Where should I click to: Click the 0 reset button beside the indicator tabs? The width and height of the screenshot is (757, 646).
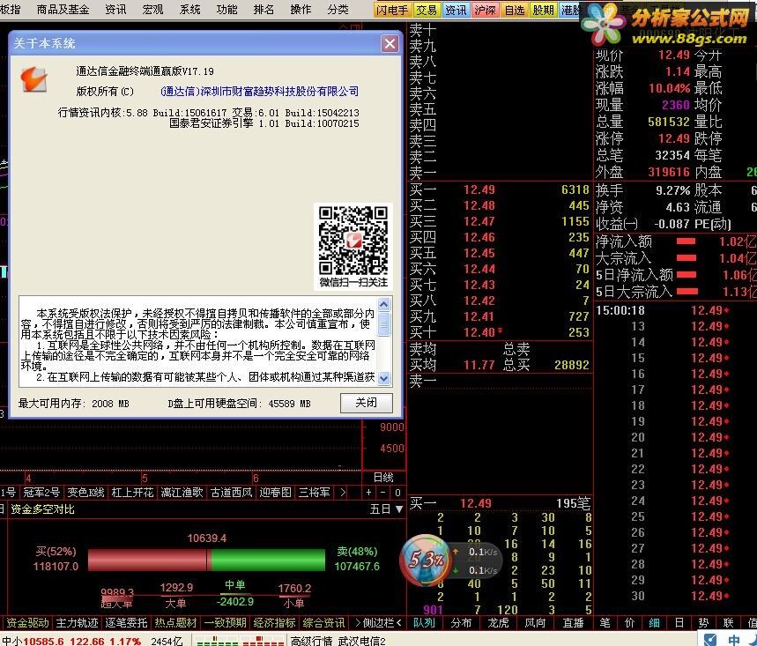(397, 493)
